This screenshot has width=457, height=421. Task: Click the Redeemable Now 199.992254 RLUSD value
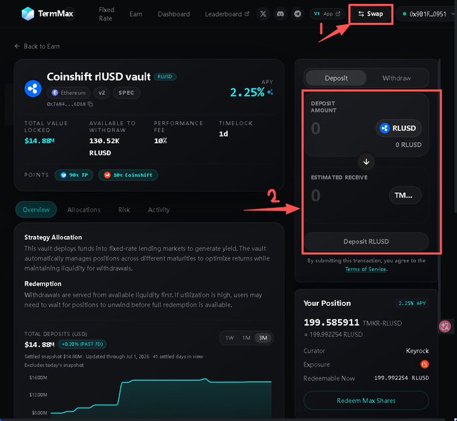[x=401, y=378]
